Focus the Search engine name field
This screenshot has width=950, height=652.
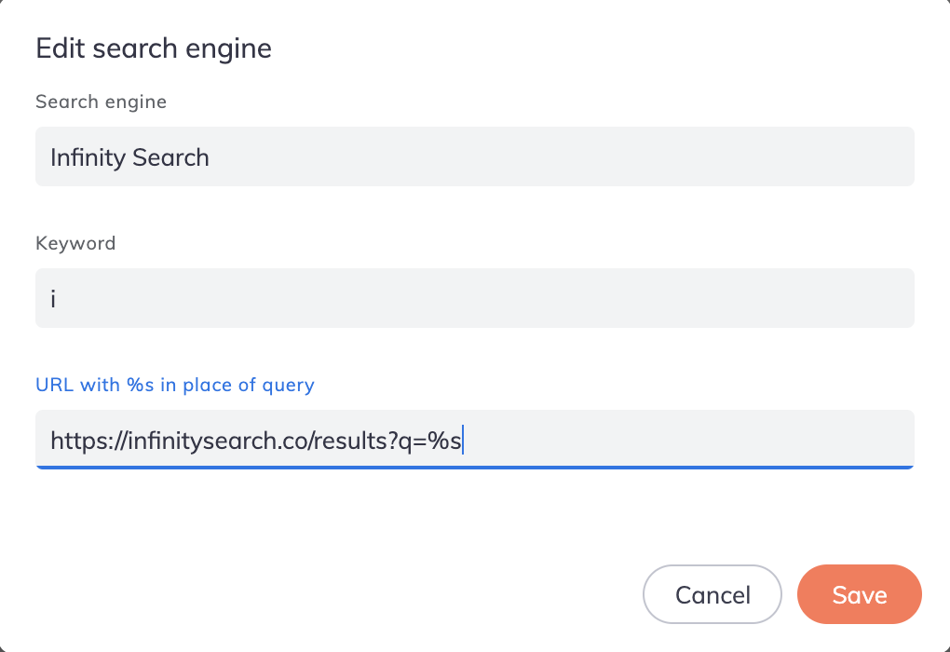[x=475, y=156]
